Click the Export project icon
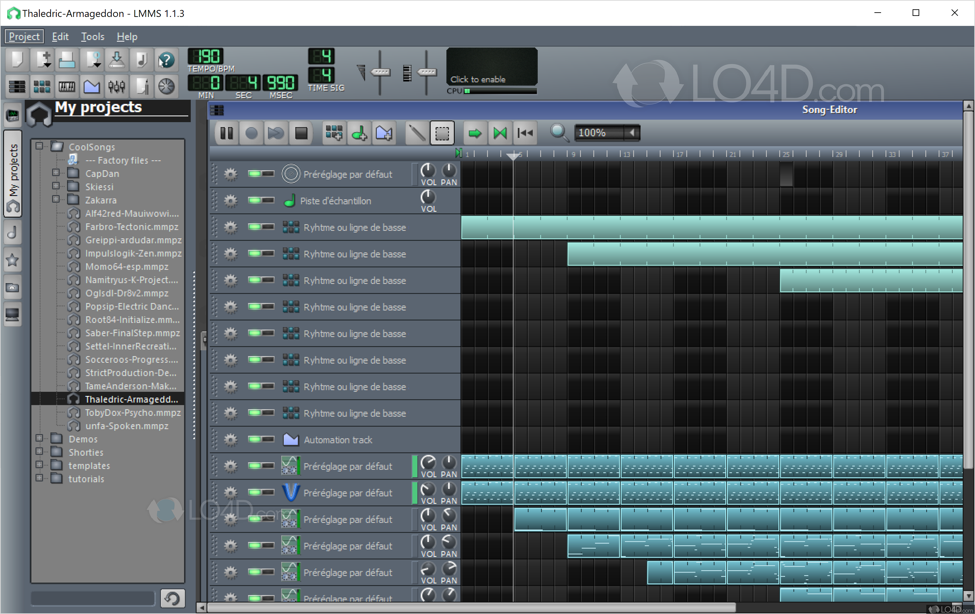 117,59
